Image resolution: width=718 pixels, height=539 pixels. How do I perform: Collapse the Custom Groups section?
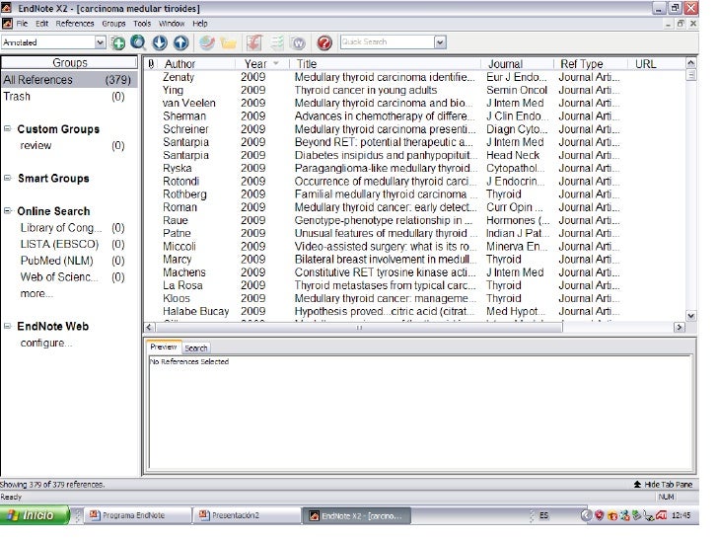click(x=8, y=129)
